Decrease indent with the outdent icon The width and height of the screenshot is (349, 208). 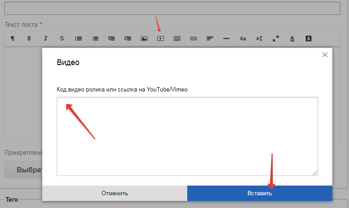111,39
